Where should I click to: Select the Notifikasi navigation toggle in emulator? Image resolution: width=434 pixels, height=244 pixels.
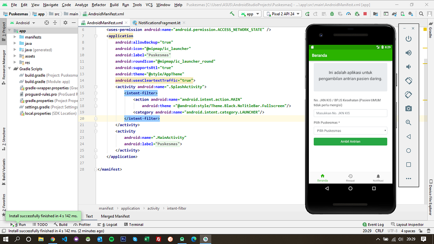(x=378, y=178)
